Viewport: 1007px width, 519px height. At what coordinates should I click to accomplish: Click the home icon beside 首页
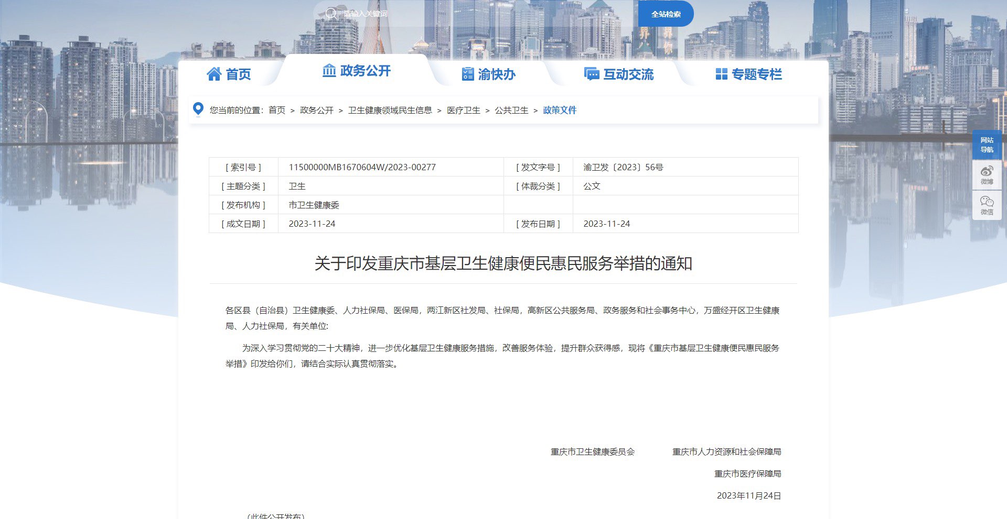pyautogui.click(x=214, y=74)
